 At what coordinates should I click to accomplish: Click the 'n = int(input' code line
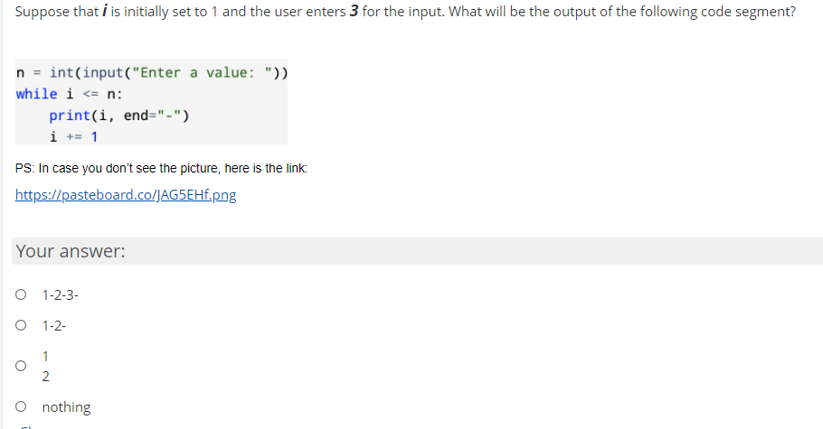(151, 72)
